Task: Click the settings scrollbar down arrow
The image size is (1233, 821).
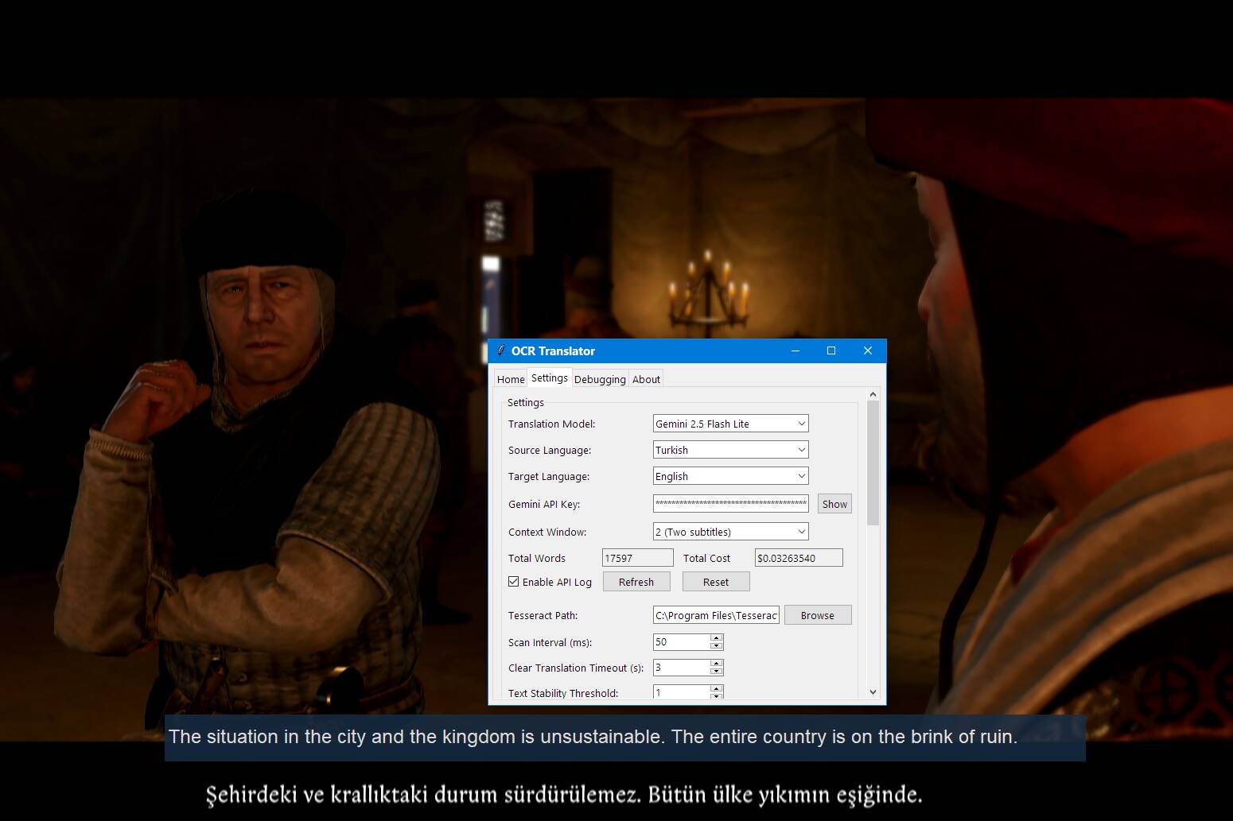Action: 873,692
